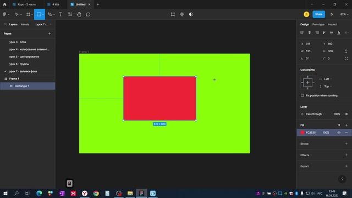The width and height of the screenshot is (352, 198).
Task: Open the help question mark button
Action: (342, 179)
